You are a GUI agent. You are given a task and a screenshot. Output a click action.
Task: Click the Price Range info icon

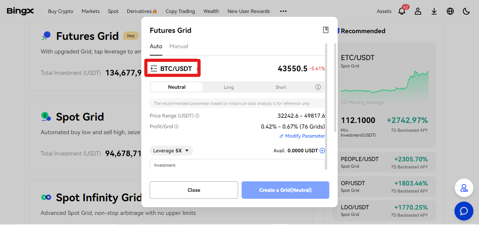[197, 116]
